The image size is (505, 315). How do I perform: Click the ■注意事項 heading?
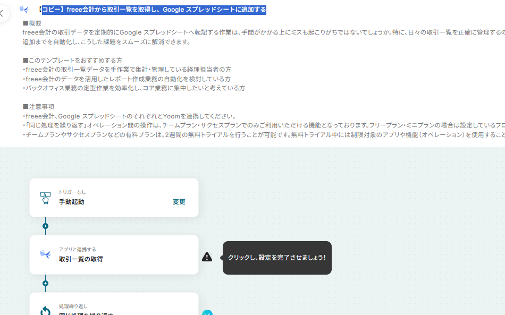39,106
